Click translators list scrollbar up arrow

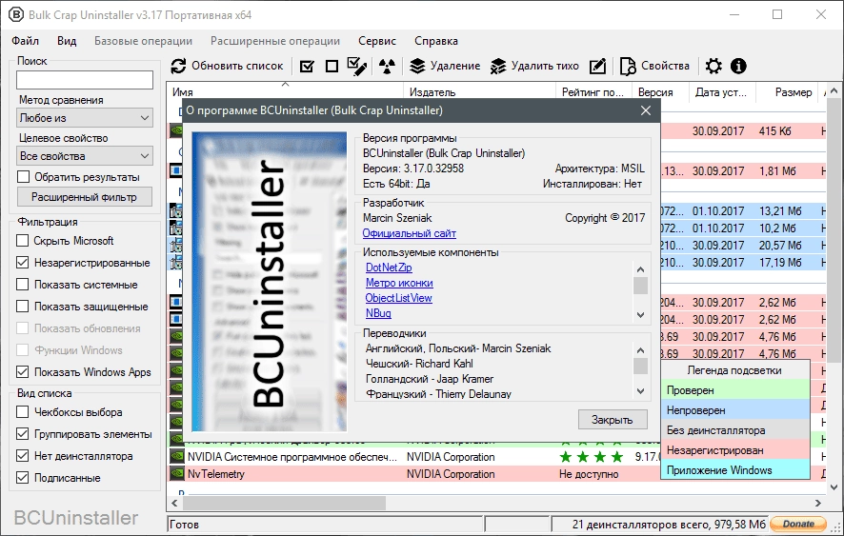point(640,350)
